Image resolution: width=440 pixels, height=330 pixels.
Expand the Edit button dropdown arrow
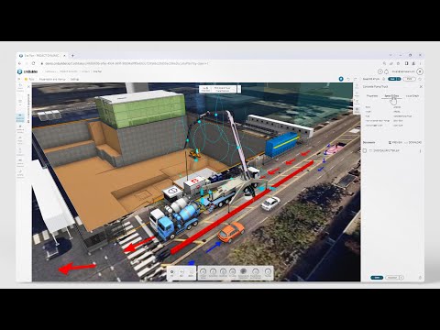tap(399, 79)
